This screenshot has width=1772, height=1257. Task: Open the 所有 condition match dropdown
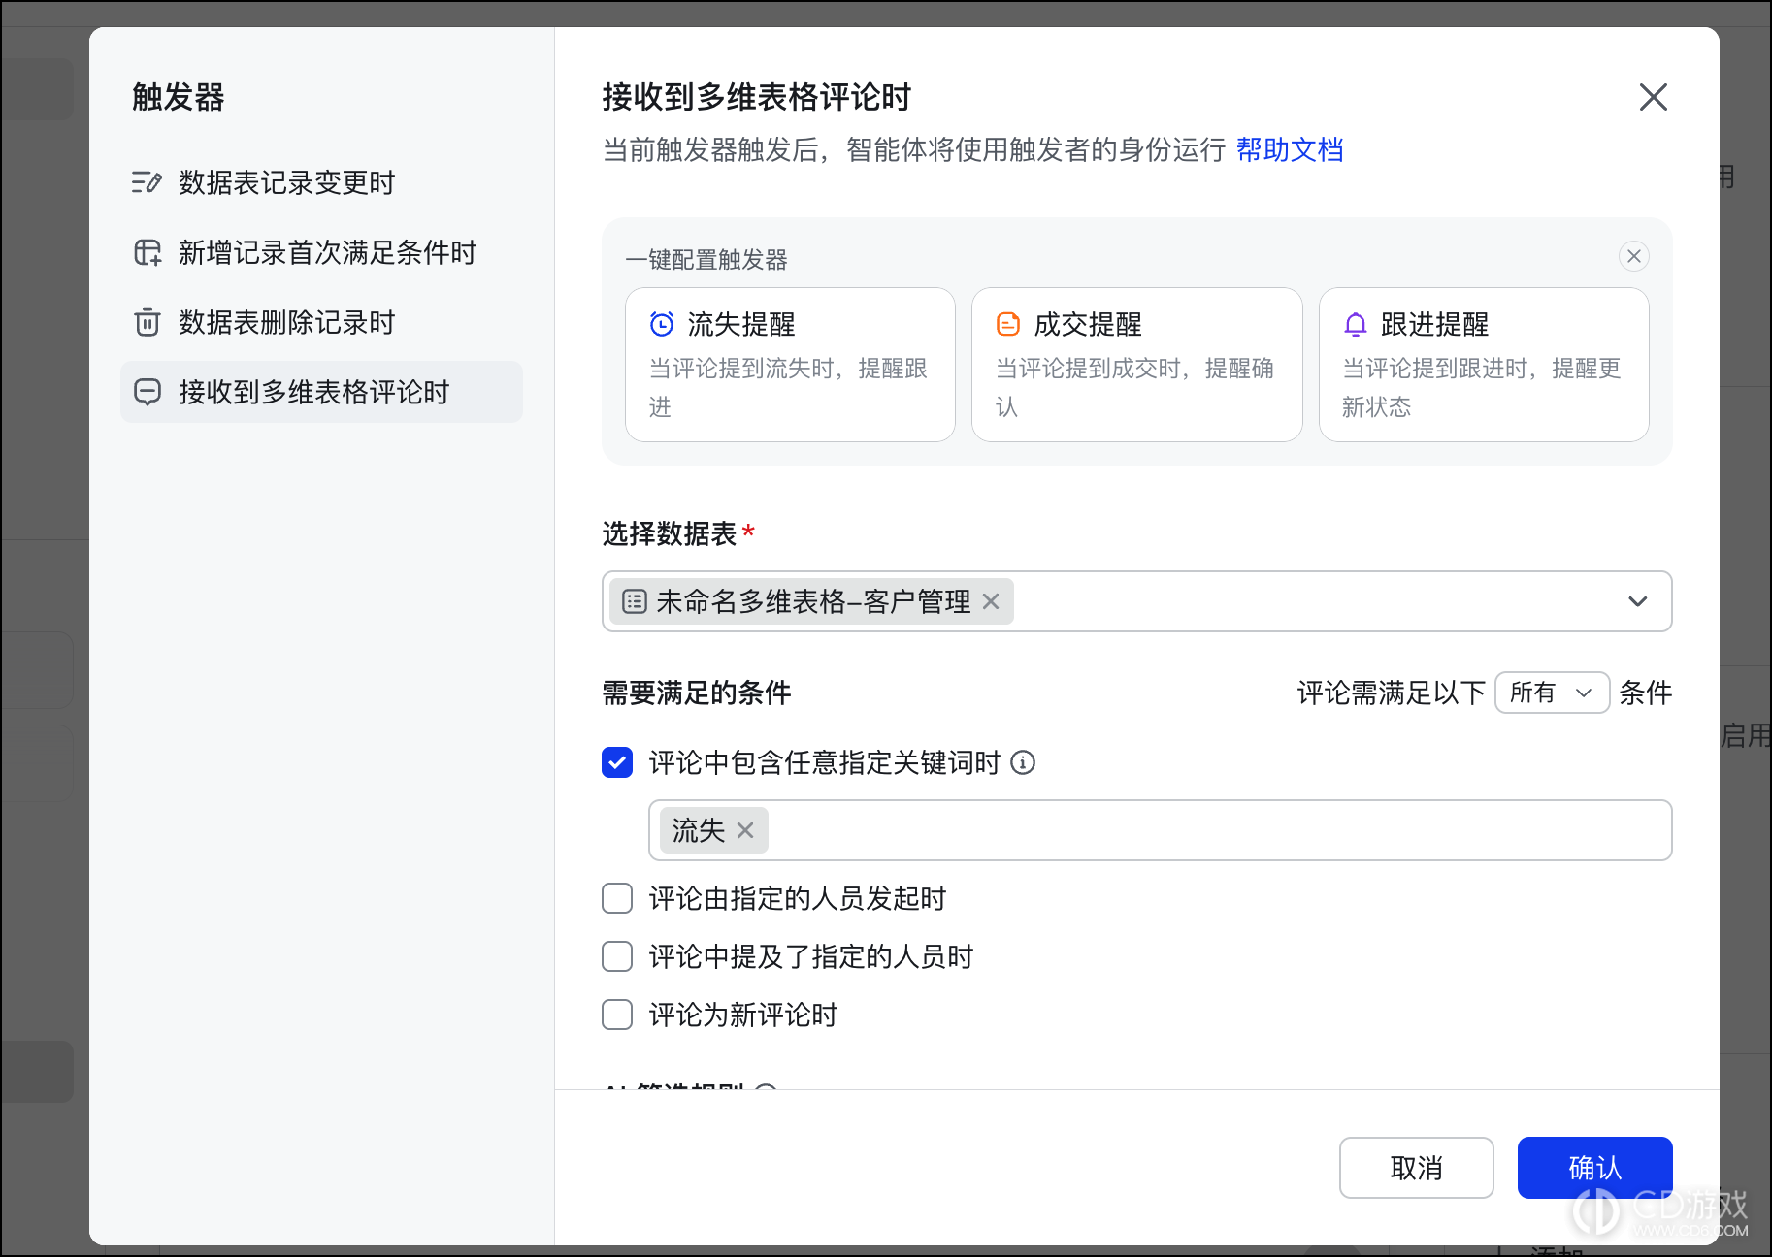(x=1552, y=693)
